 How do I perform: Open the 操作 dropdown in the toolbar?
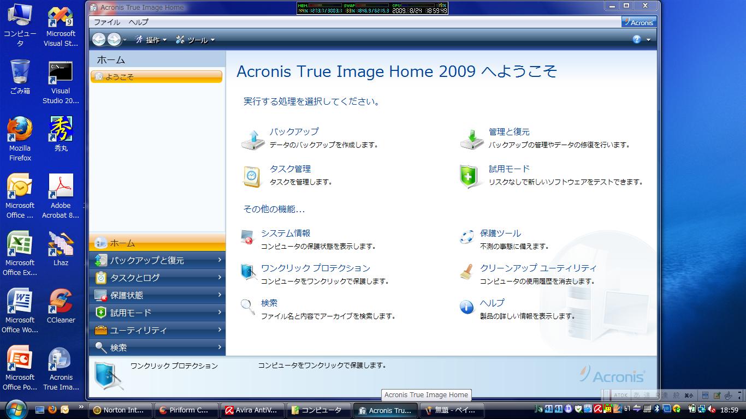[x=151, y=40]
